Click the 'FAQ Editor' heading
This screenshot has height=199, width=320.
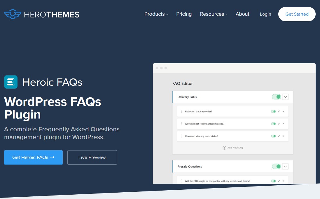[x=182, y=84]
